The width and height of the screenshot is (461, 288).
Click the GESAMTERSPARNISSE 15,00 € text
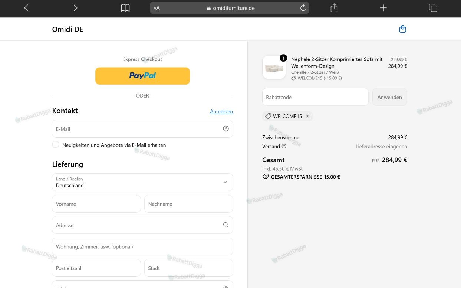(x=305, y=177)
